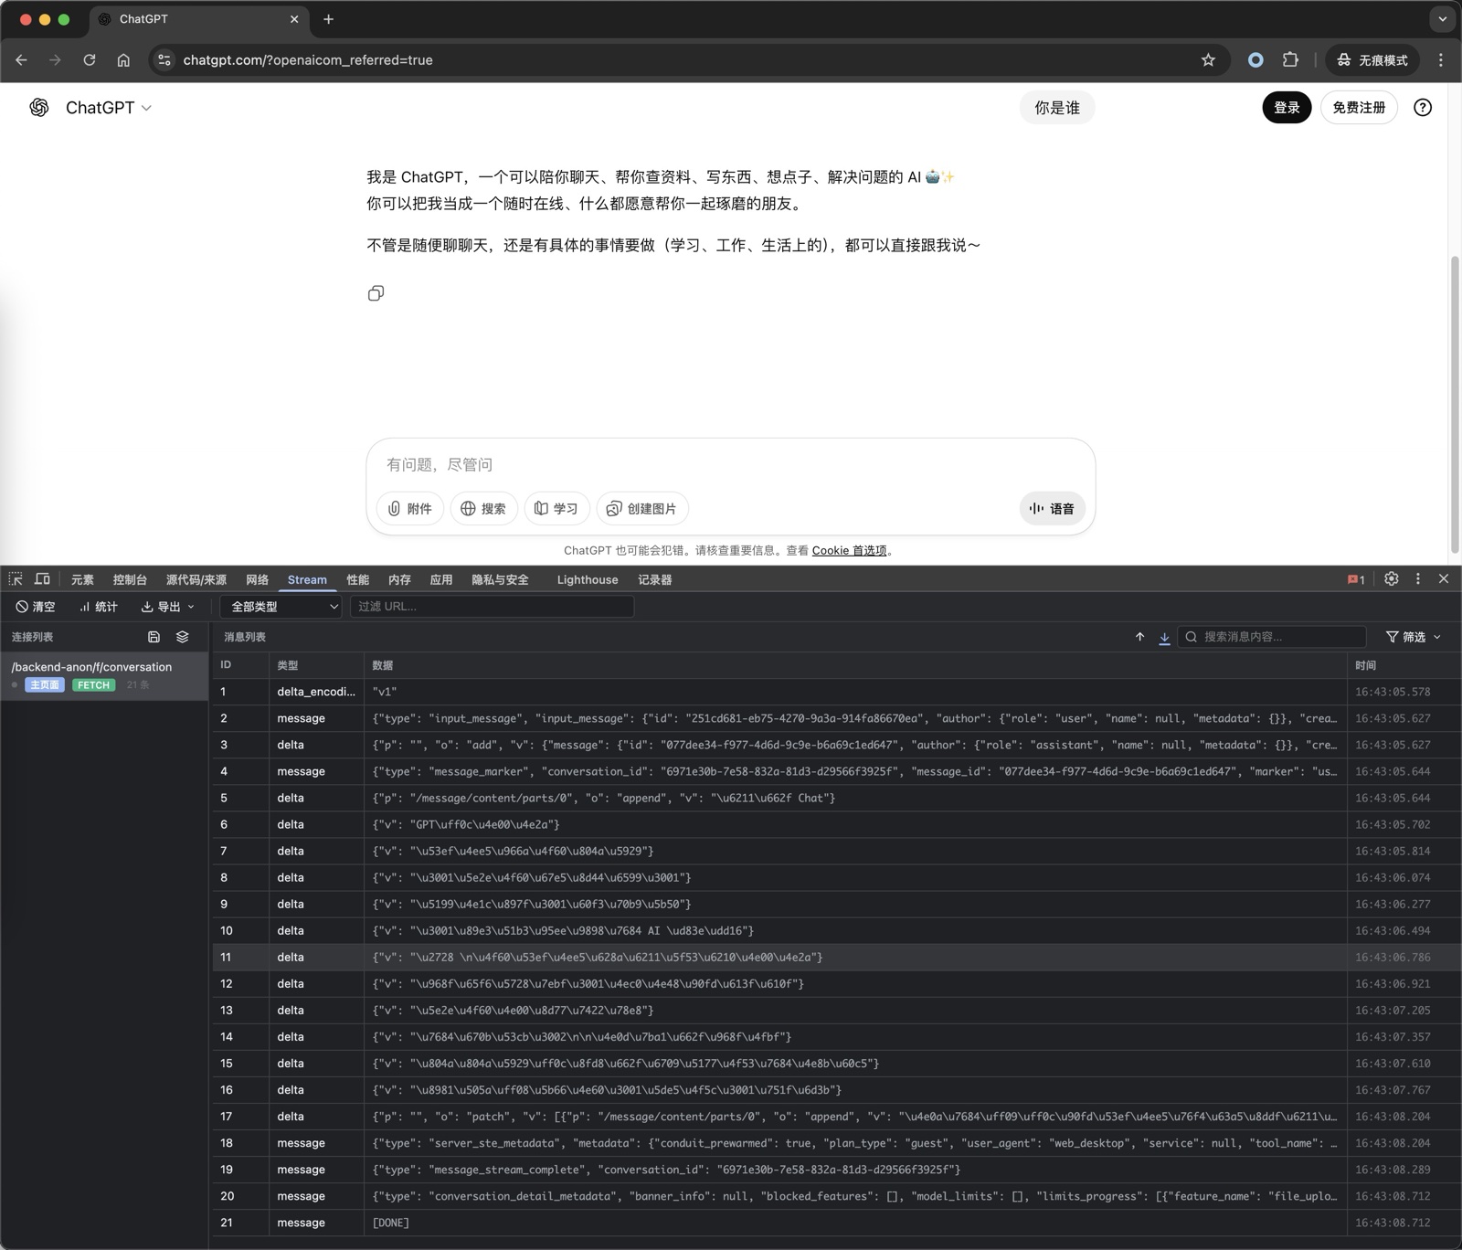
Task: Open the extensions puzzle icon
Action: pyautogui.click(x=1290, y=60)
